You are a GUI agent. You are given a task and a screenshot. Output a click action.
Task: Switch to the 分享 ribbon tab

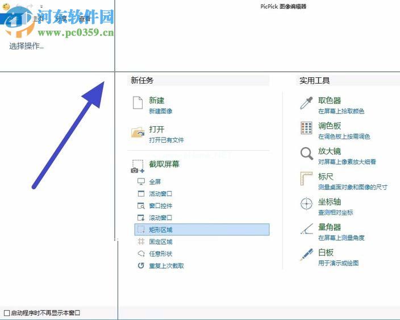[x=61, y=18]
